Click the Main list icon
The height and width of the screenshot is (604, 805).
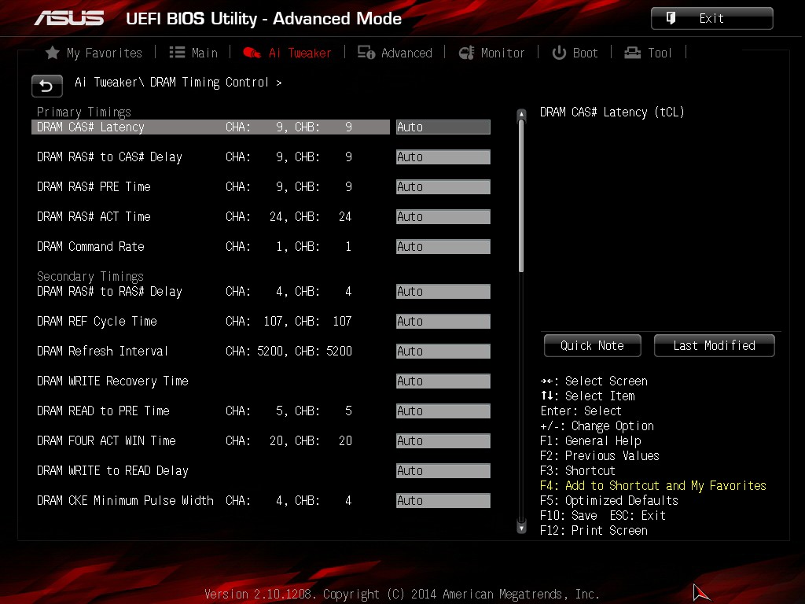[x=177, y=53]
